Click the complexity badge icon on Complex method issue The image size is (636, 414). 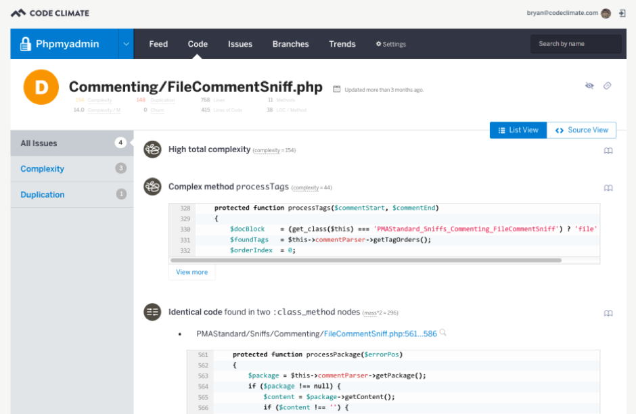[152, 186]
